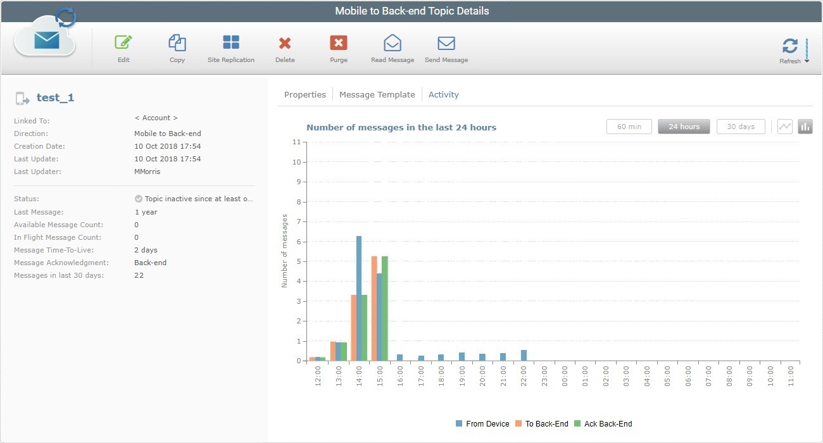Switch to the Properties tab
Viewport: 823px width, 443px height.
click(x=305, y=94)
